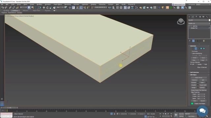Activate the Select and Scale tool
Image resolution: width=211 pixels, height=118 pixels.
click(51, 8)
